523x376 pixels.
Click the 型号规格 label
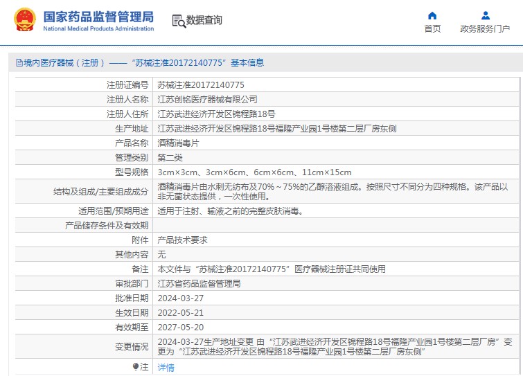[x=132, y=172]
